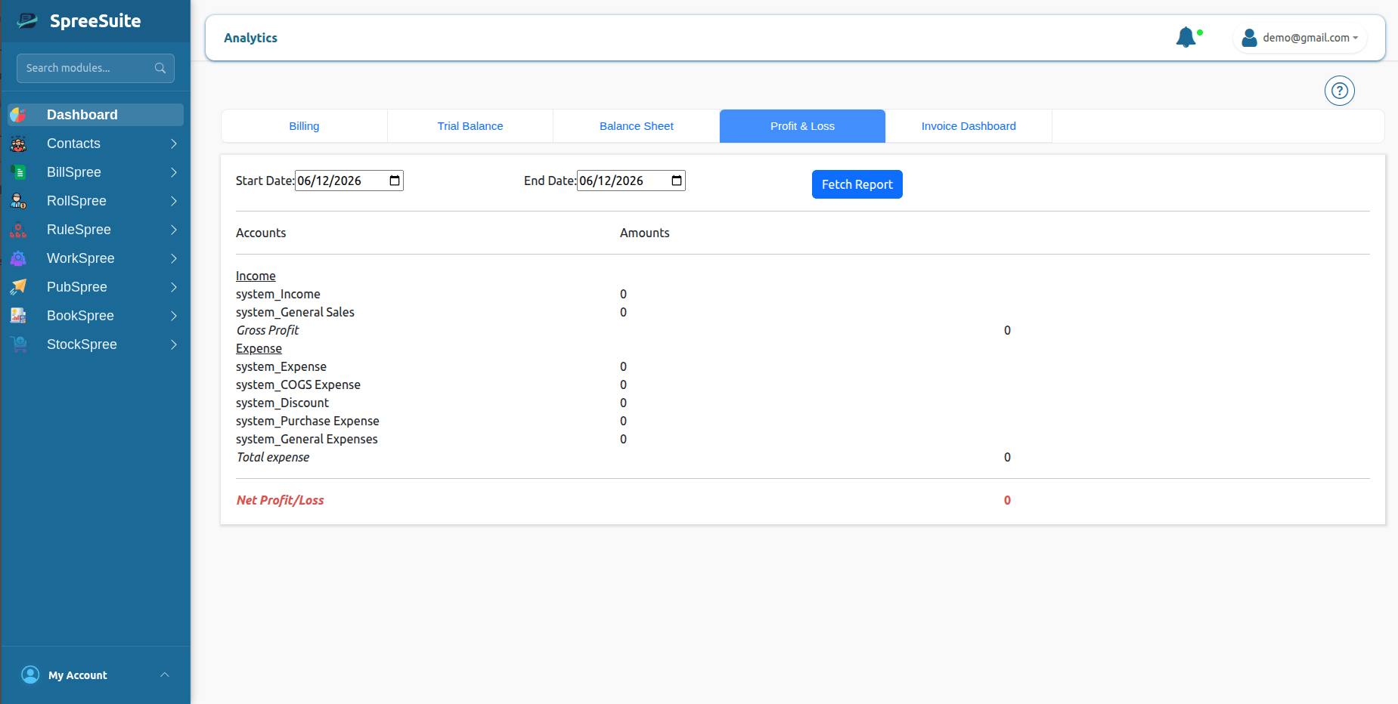Expand the PubSpree submenu chevron

coord(174,287)
